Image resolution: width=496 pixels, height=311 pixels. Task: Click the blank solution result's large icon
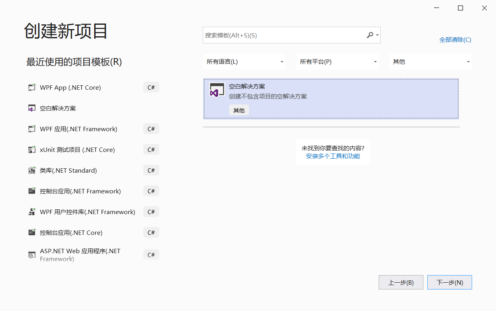(x=217, y=90)
